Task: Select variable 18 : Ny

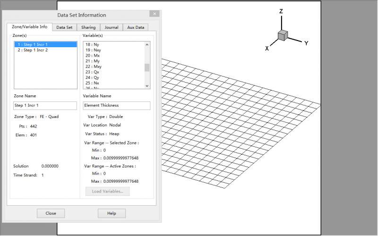Action: (x=114, y=44)
